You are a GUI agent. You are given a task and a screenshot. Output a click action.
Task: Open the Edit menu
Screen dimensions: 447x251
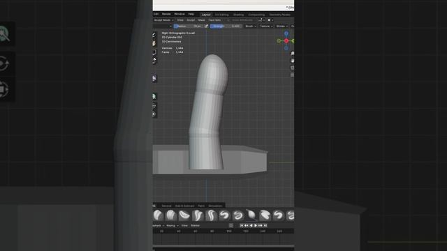click(x=156, y=14)
